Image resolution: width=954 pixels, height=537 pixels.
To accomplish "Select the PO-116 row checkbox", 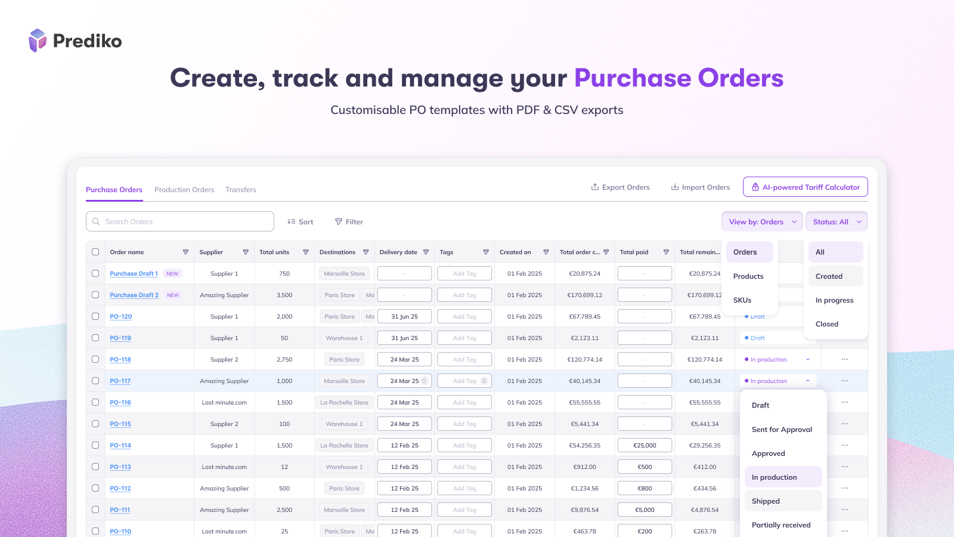I will [95, 402].
